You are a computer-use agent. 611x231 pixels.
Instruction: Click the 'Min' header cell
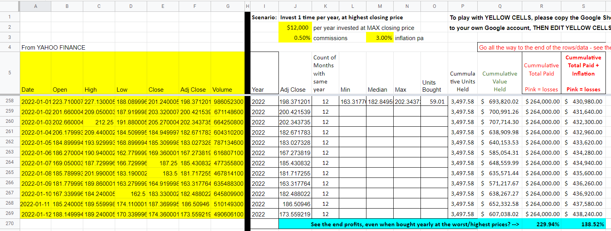point(352,73)
